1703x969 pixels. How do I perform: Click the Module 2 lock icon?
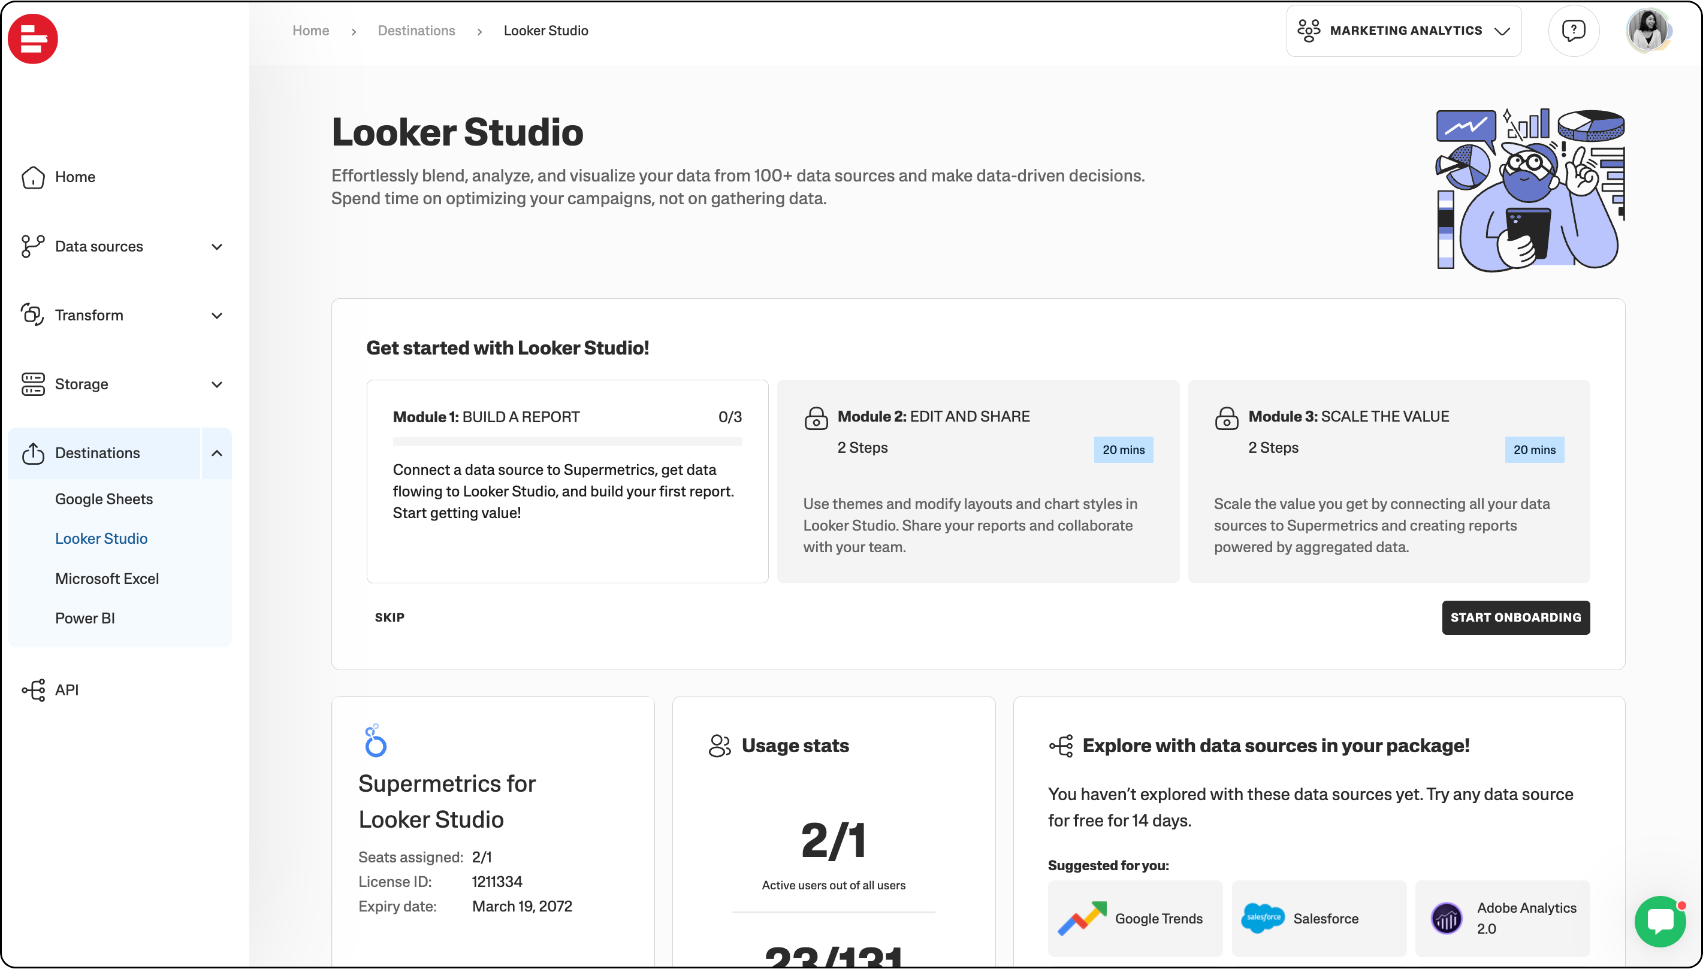pos(816,418)
